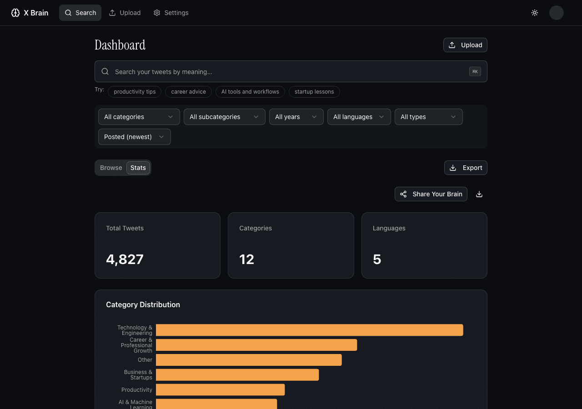The width and height of the screenshot is (582, 409).
Task: Select the AI tools and workflows chip
Action: [250, 92]
